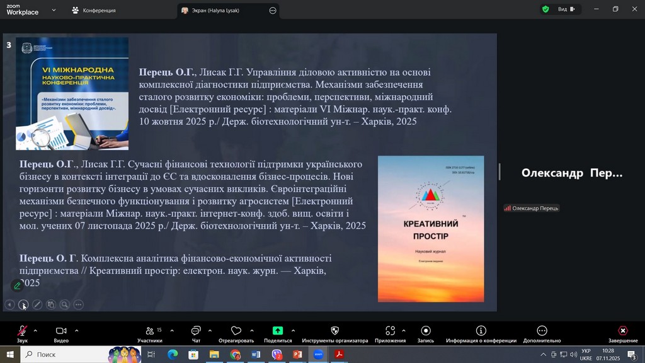
Task: Switch to the Конференция tab
Action: 94,10
